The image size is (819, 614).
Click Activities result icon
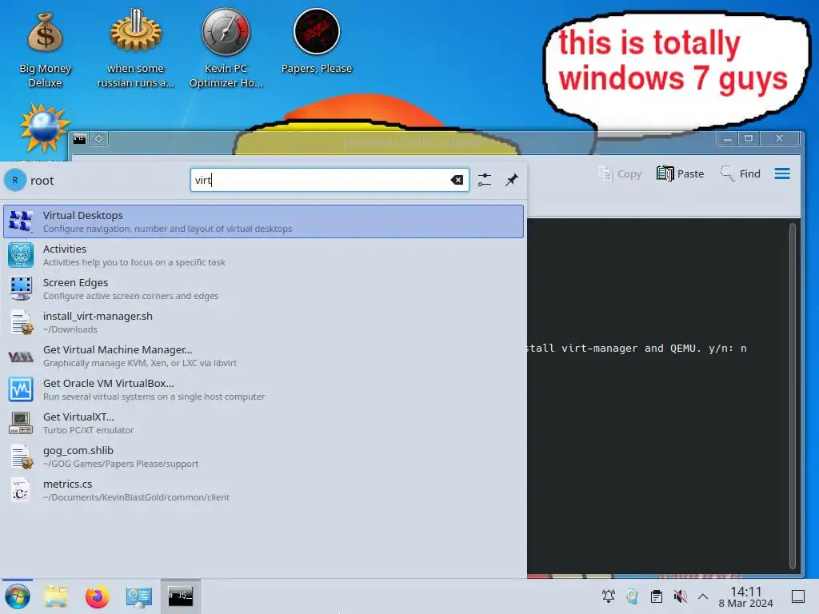point(21,255)
